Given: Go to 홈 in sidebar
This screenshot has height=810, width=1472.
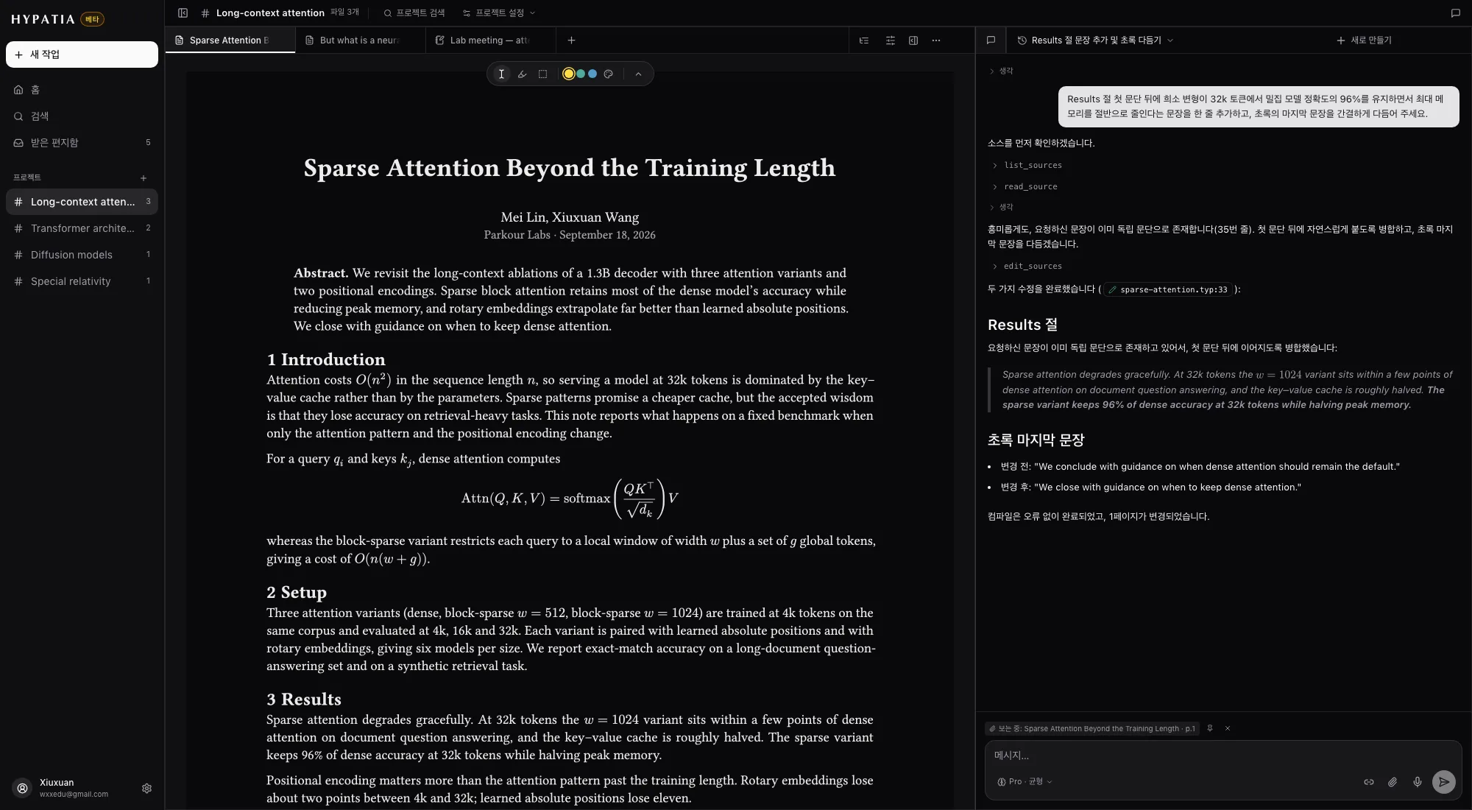Looking at the screenshot, I should coord(82,90).
